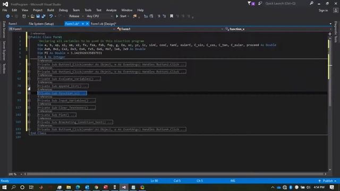Open Task View on the taskbar
The height and width of the screenshot is (191, 340).
31,187
